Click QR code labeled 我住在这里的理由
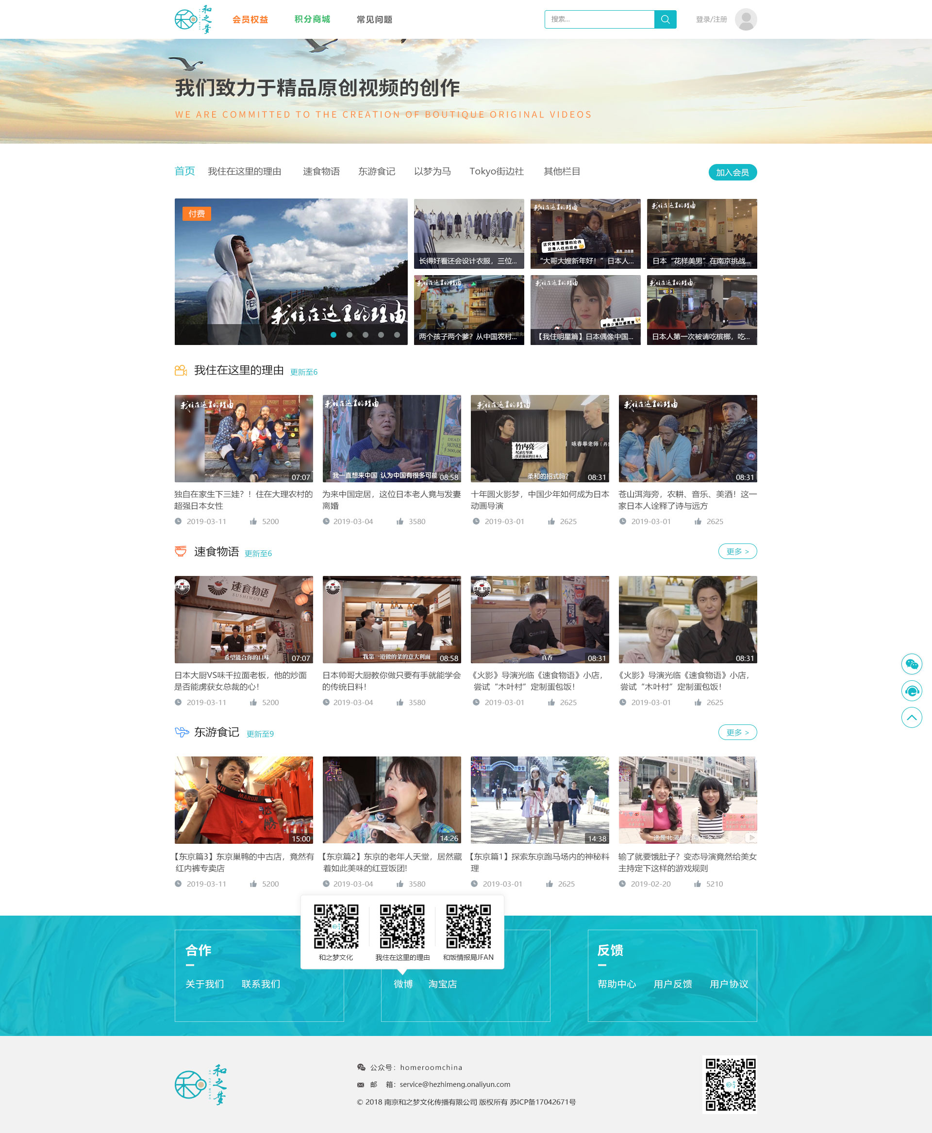The height and width of the screenshot is (1133, 932). coord(402,926)
